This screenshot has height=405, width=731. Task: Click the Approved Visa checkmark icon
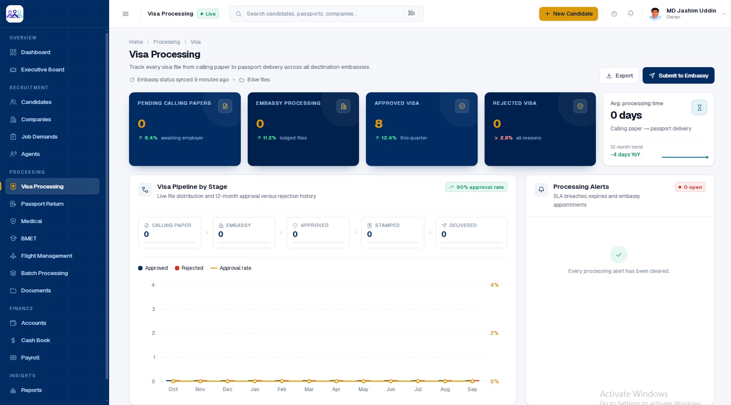pyautogui.click(x=462, y=106)
